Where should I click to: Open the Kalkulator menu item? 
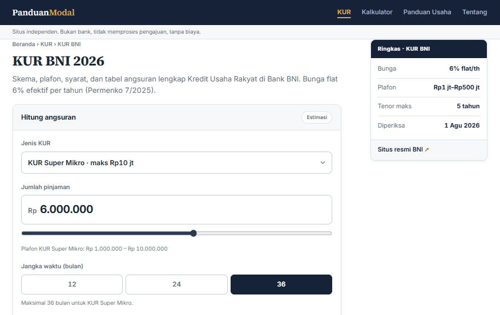click(x=377, y=12)
